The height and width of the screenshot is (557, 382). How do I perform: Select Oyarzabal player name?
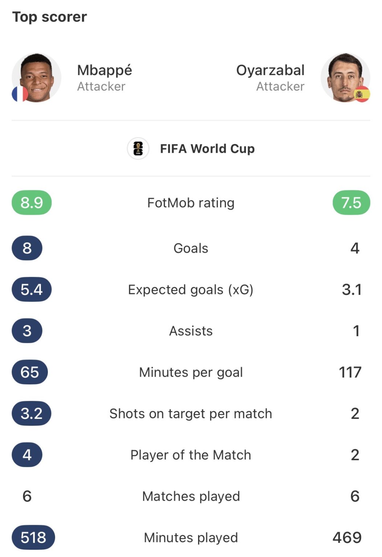[270, 70]
